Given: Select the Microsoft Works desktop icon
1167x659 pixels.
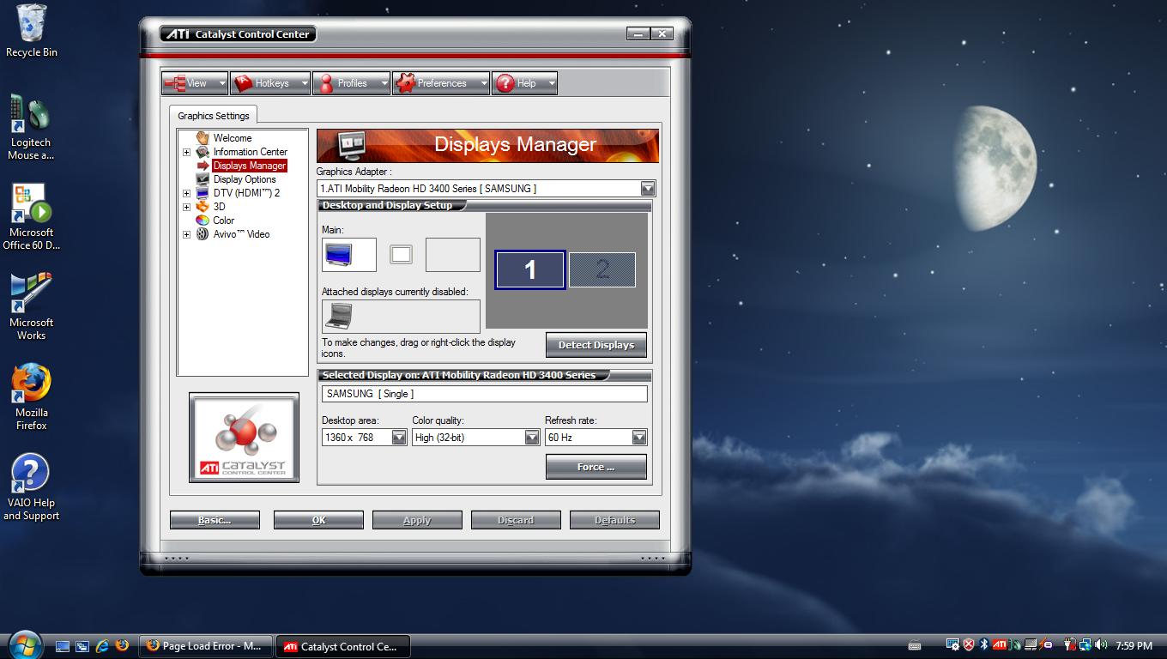Looking at the screenshot, I should click(31, 307).
